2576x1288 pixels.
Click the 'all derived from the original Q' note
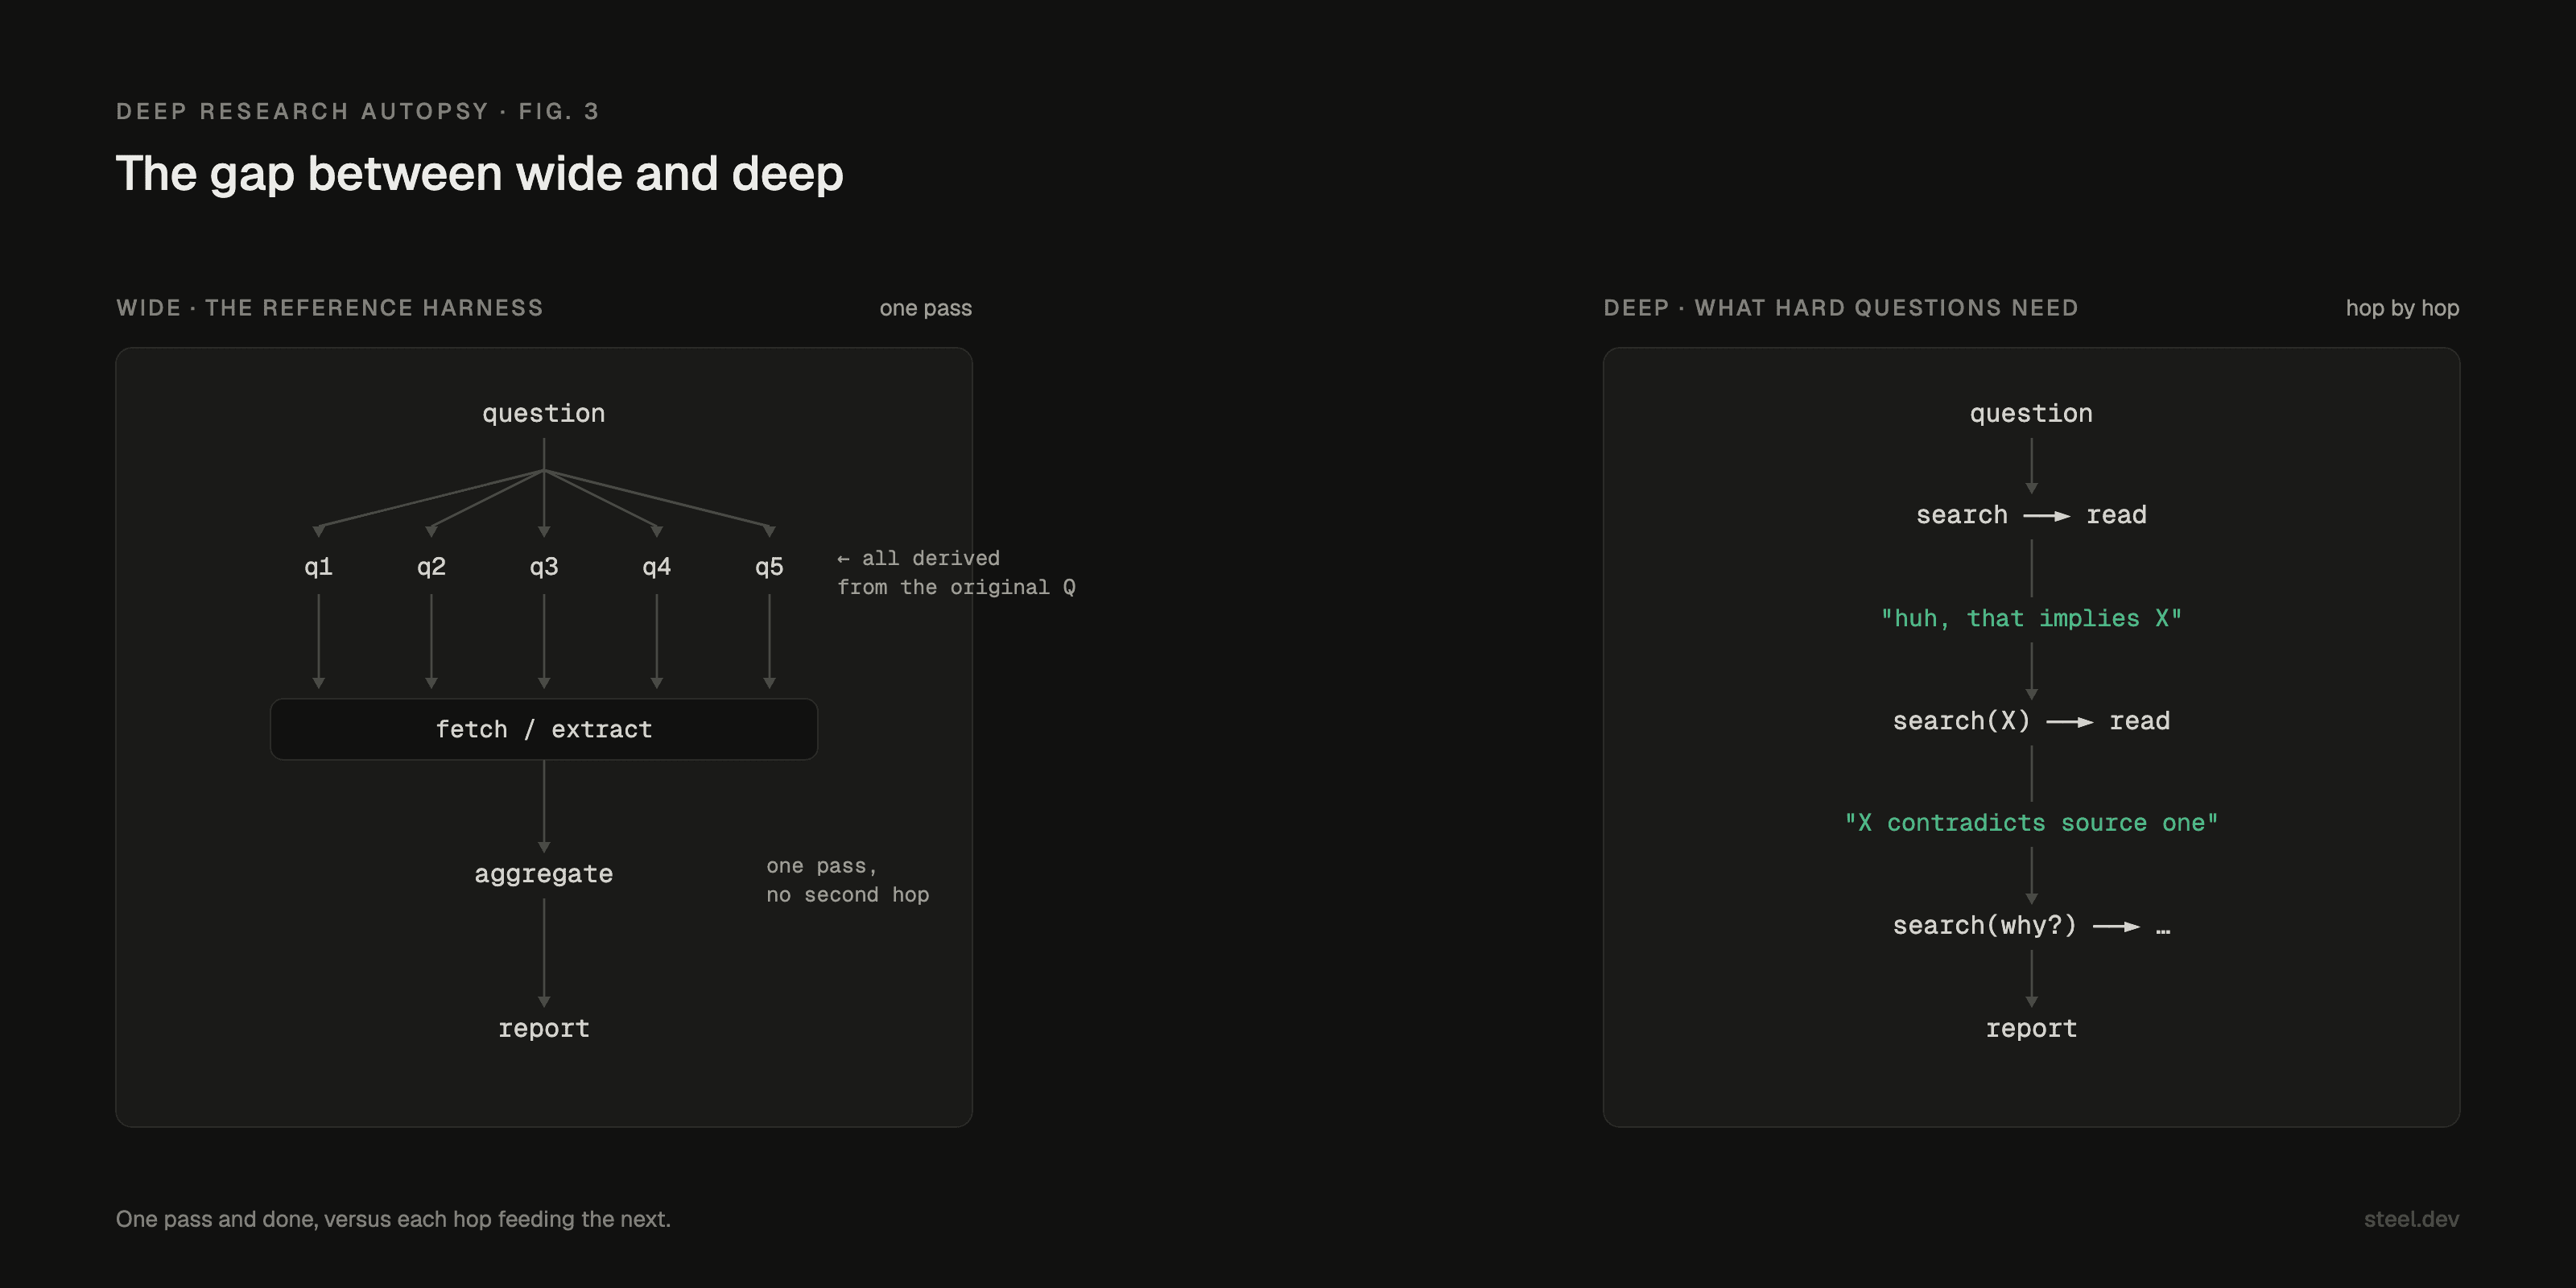tap(956, 573)
